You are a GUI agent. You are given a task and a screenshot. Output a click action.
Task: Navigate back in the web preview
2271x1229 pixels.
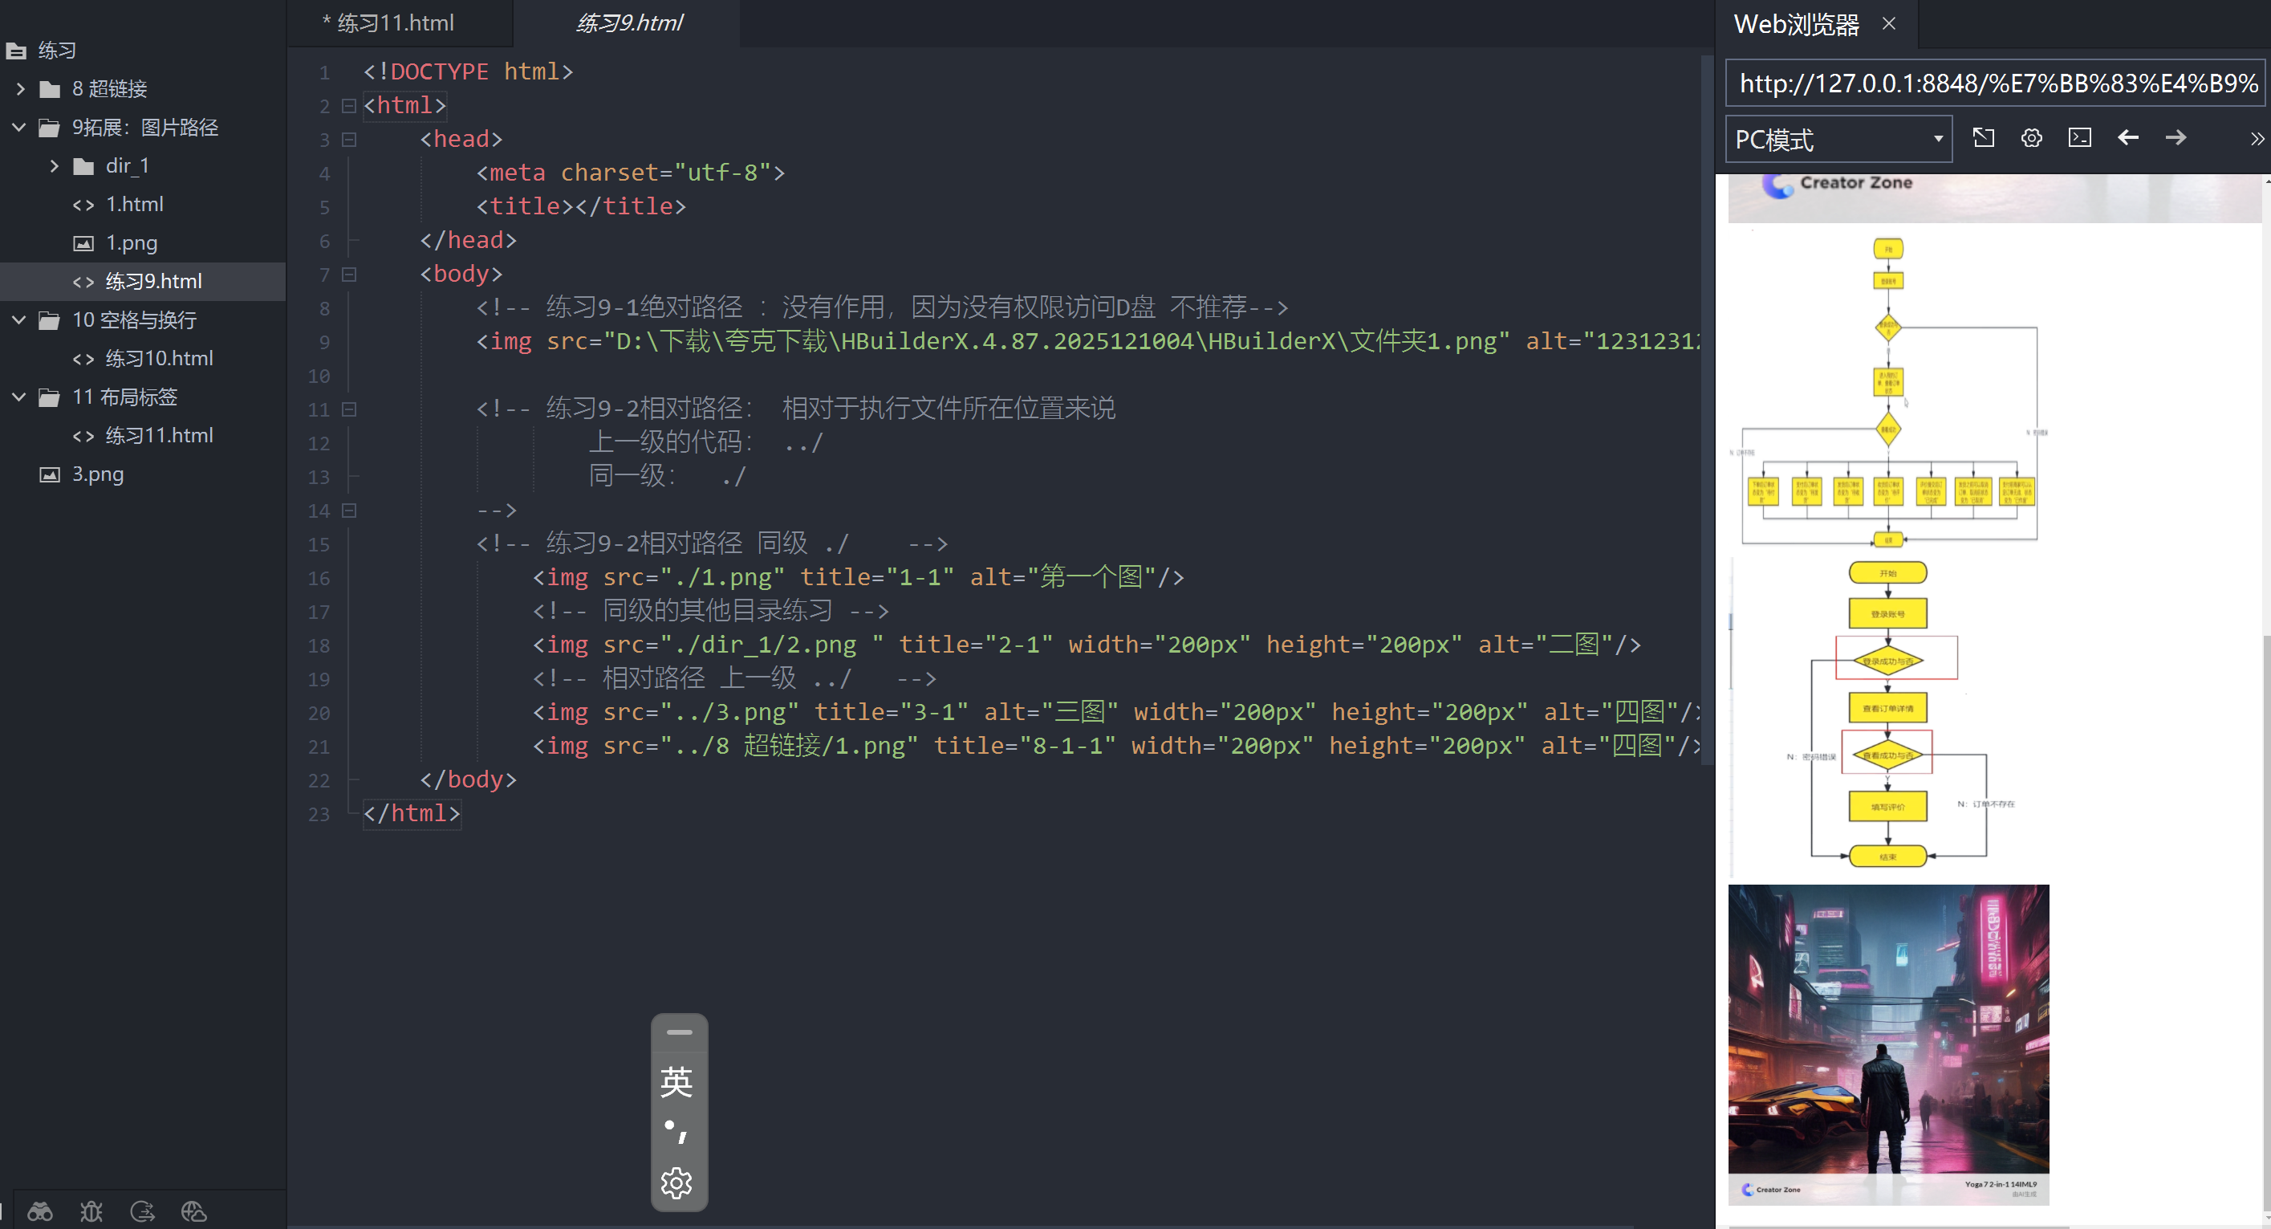tap(2128, 137)
